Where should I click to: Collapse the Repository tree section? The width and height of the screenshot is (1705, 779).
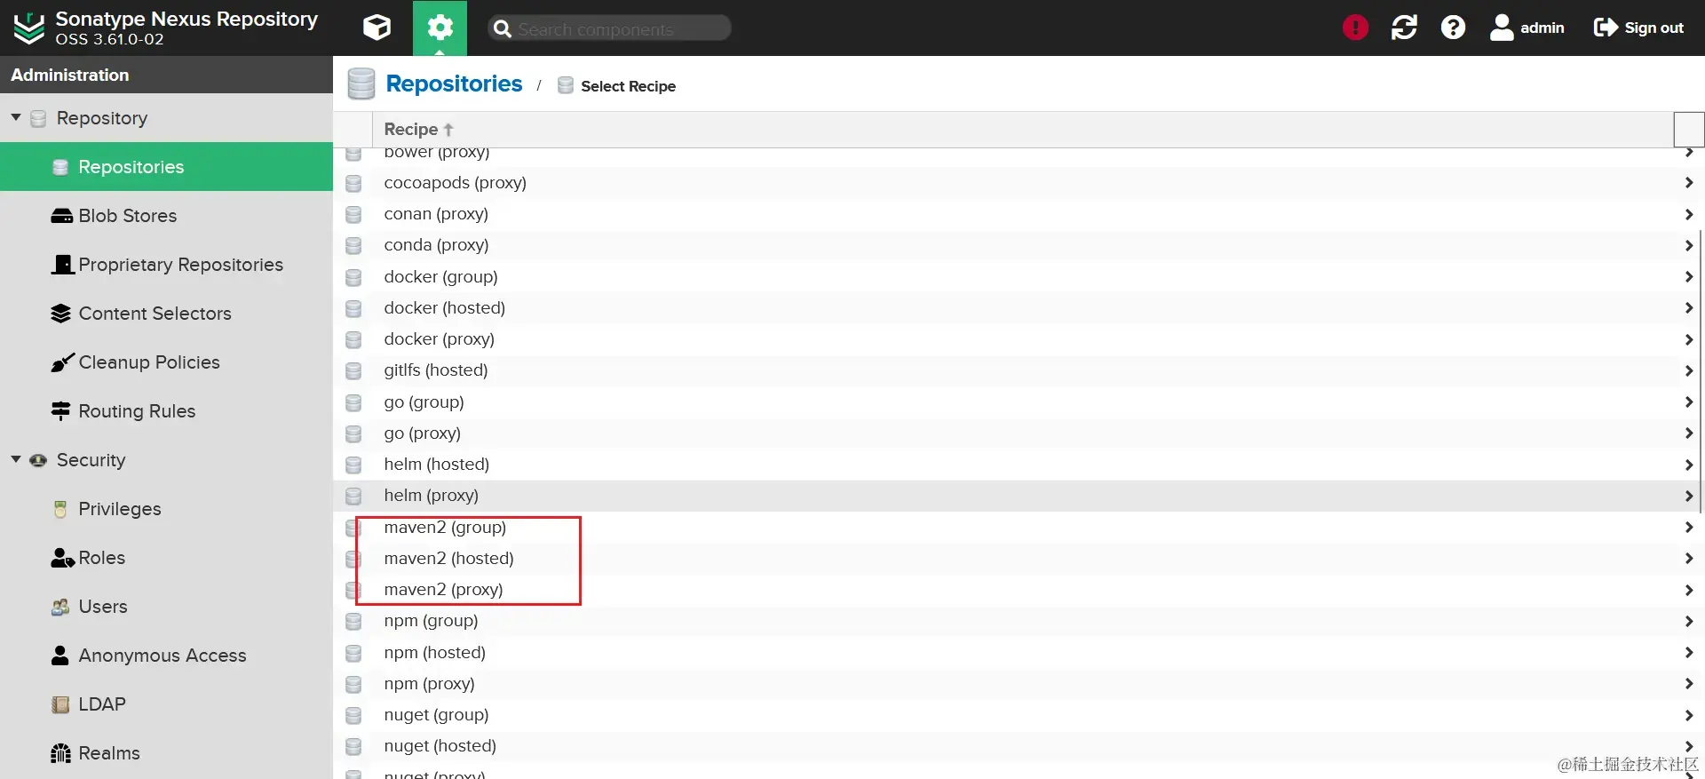coord(16,117)
